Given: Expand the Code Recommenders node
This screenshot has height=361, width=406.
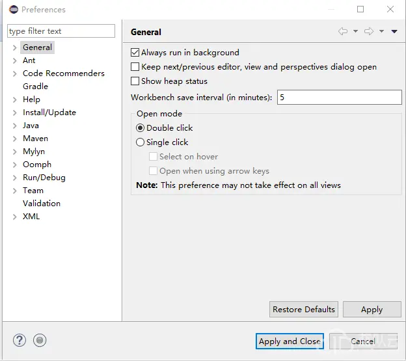Looking at the screenshot, I should coord(15,74).
